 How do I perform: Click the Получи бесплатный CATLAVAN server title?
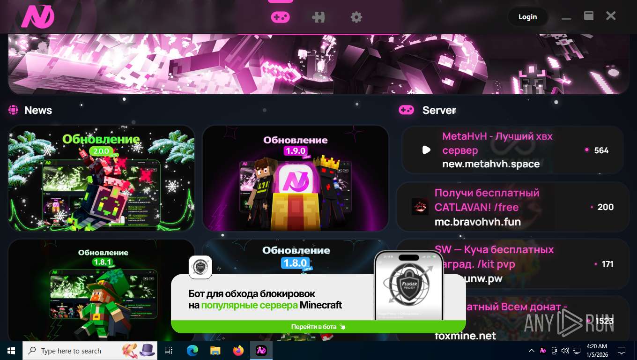487,200
